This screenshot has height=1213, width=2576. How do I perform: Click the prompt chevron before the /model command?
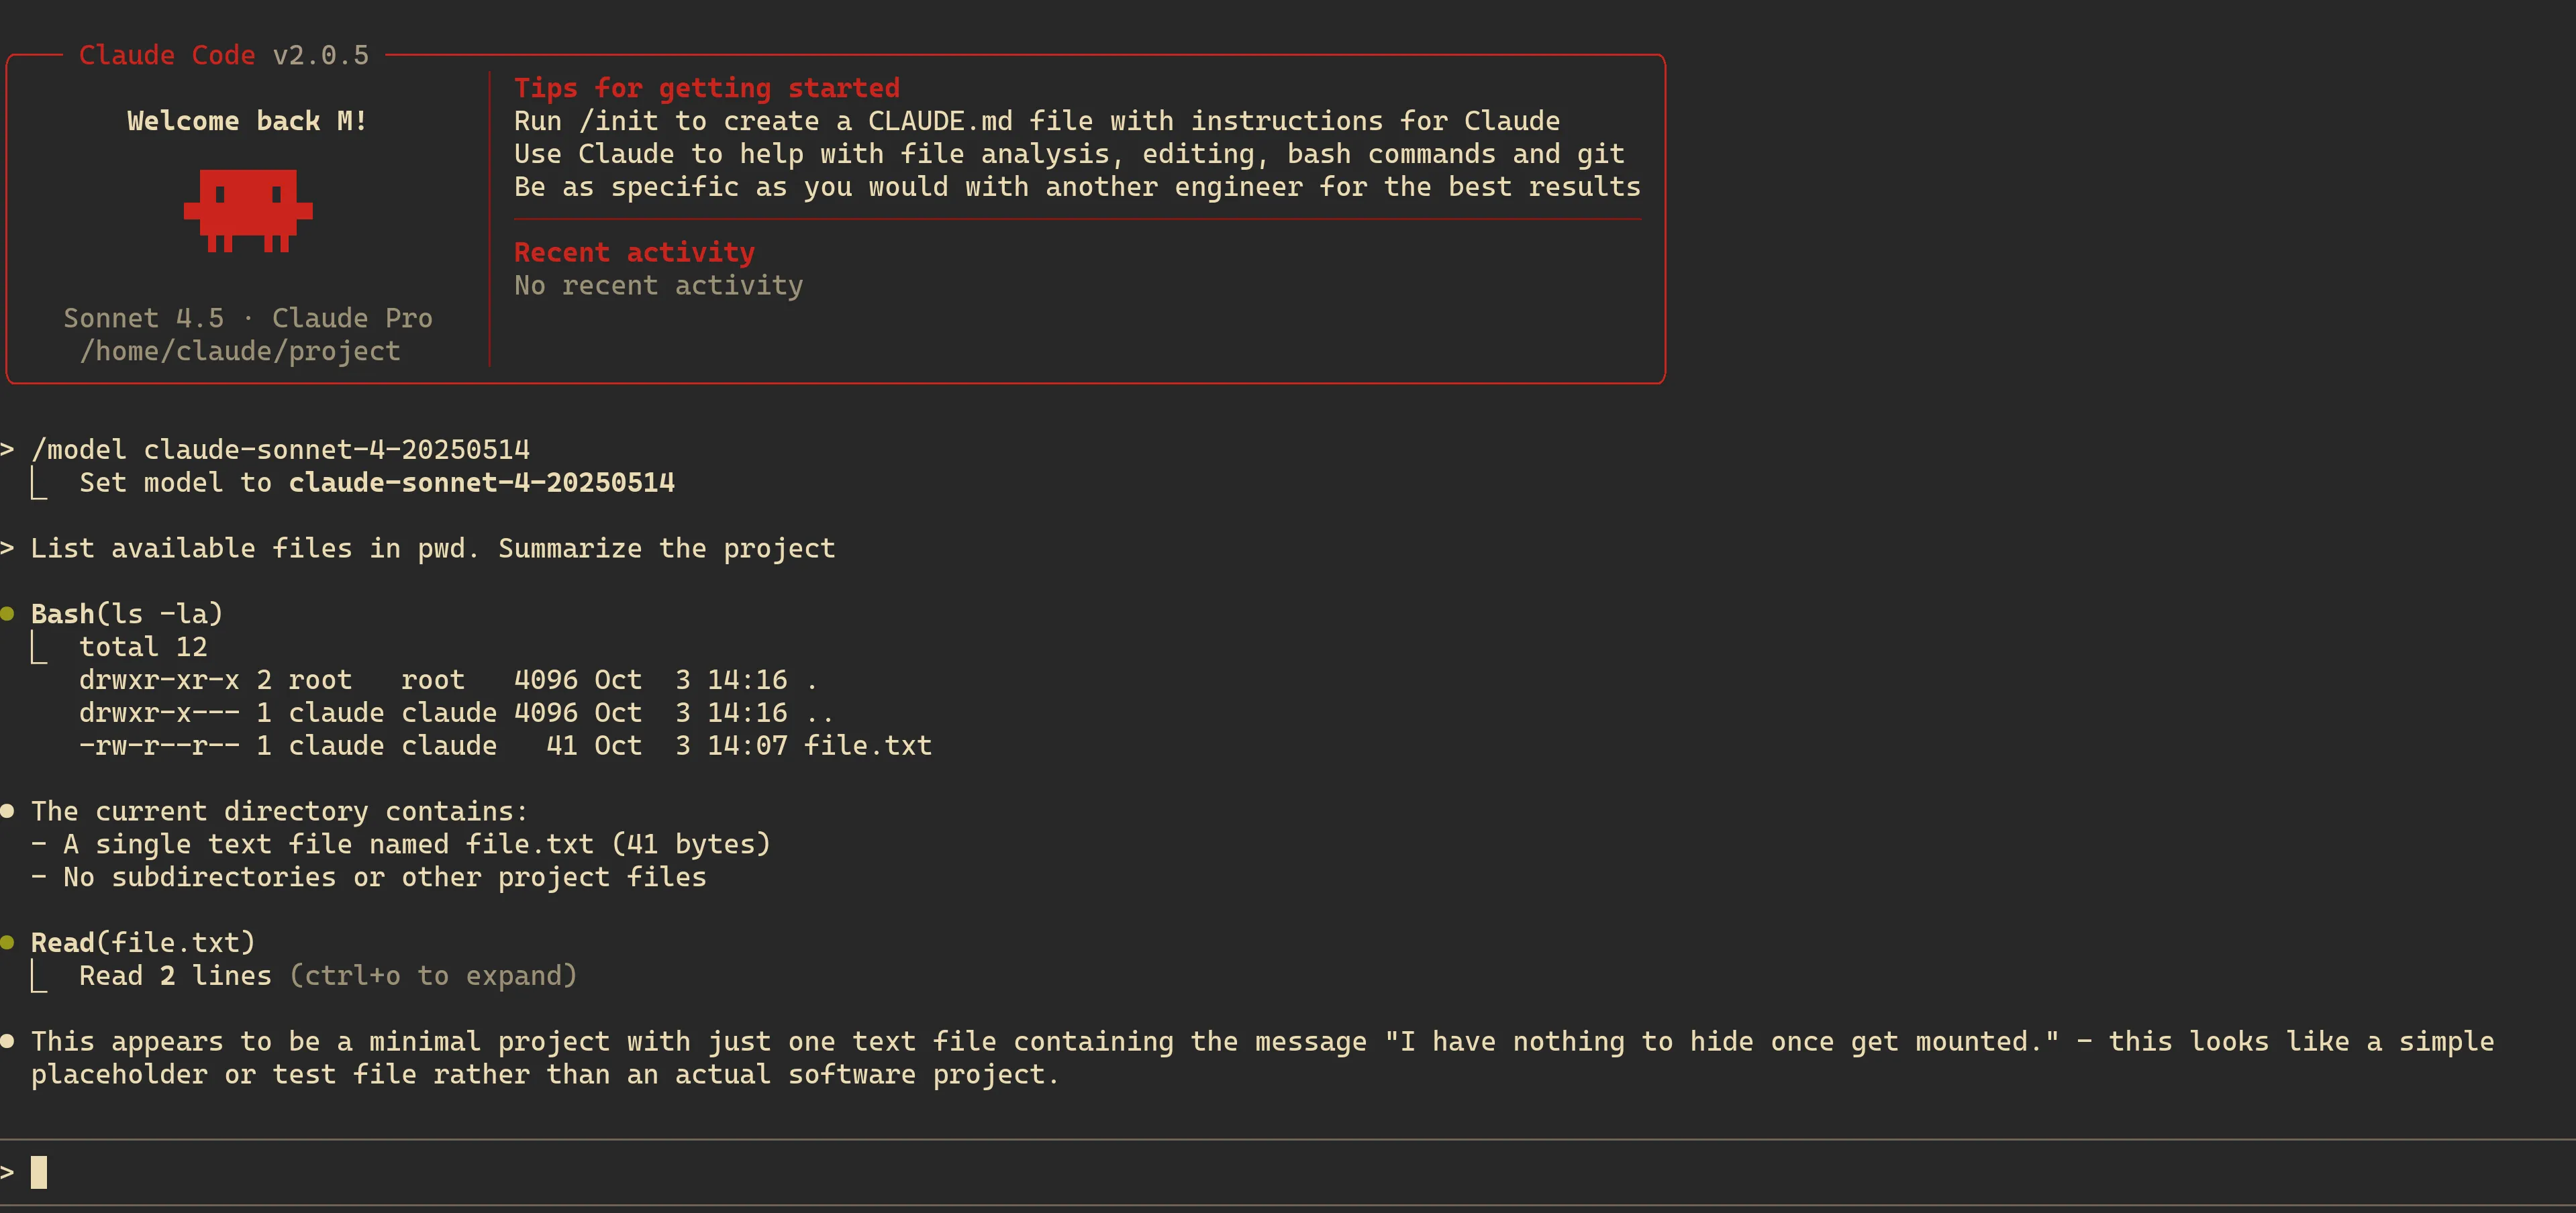pyautogui.click(x=8, y=449)
